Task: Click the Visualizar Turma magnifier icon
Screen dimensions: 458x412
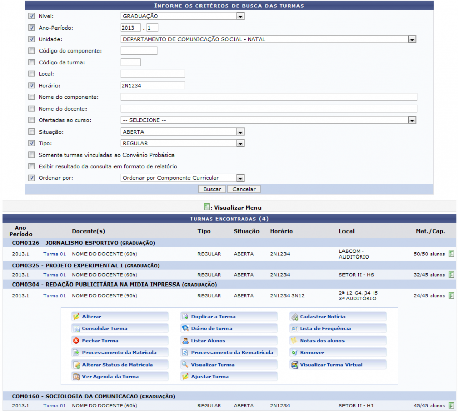Action: click(x=185, y=365)
